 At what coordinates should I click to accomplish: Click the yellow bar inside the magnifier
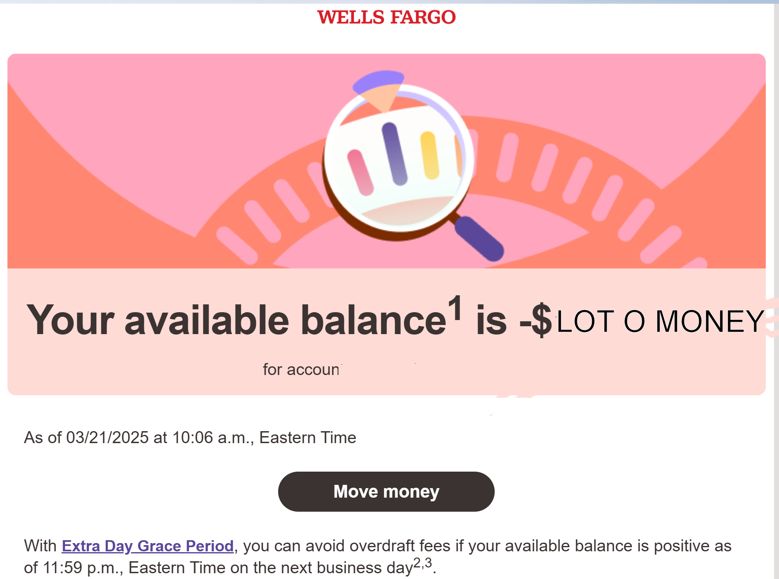point(429,155)
